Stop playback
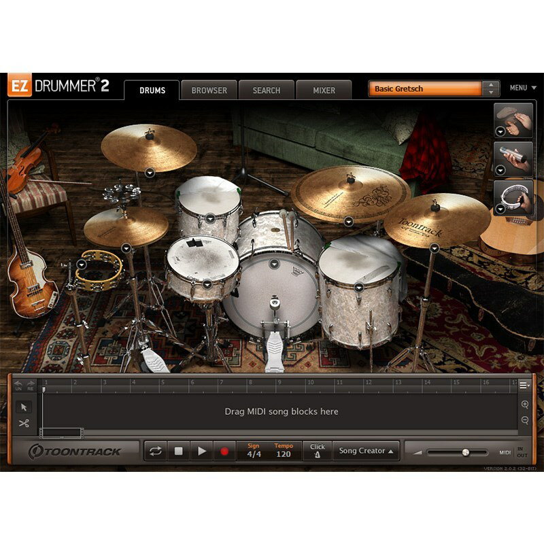The height and width of the screenshot is (544, 544). coord(178,451)
